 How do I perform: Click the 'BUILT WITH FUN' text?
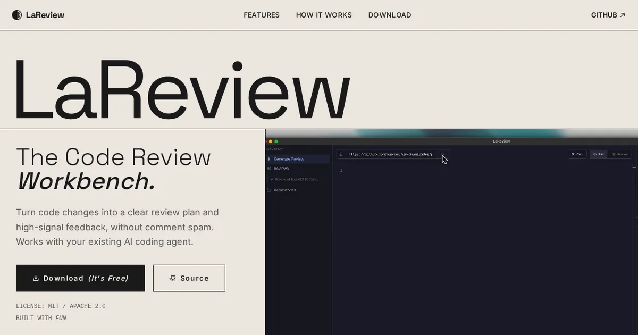pyautogui.click(x=41, y=318)
